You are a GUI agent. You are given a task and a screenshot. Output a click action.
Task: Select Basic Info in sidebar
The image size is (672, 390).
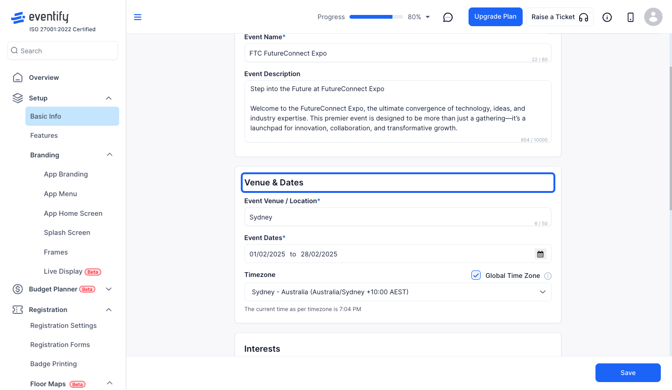[72, 116]
